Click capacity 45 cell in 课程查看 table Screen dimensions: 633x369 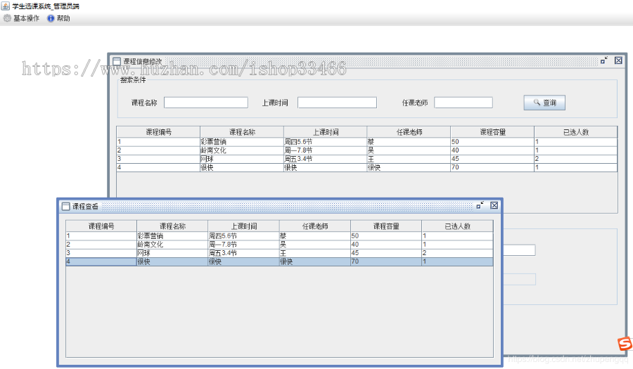pos(386,253)
